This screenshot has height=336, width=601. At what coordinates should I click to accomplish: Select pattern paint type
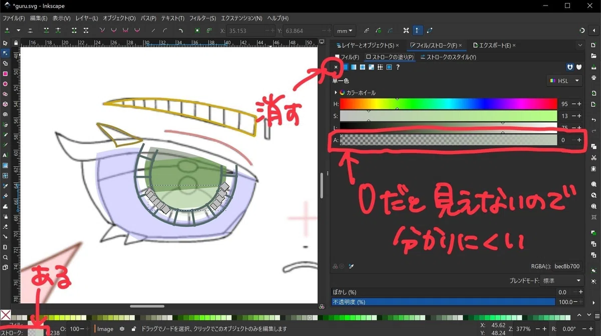click(380, 67)
